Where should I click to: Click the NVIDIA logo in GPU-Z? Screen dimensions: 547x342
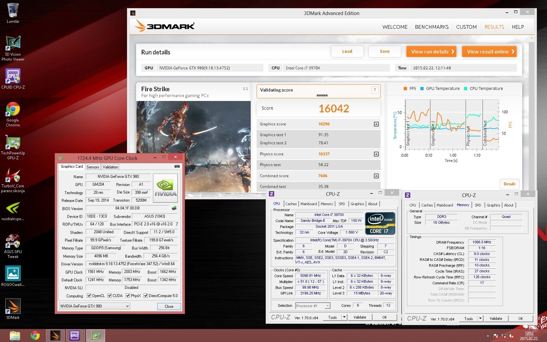pos(165,188)
